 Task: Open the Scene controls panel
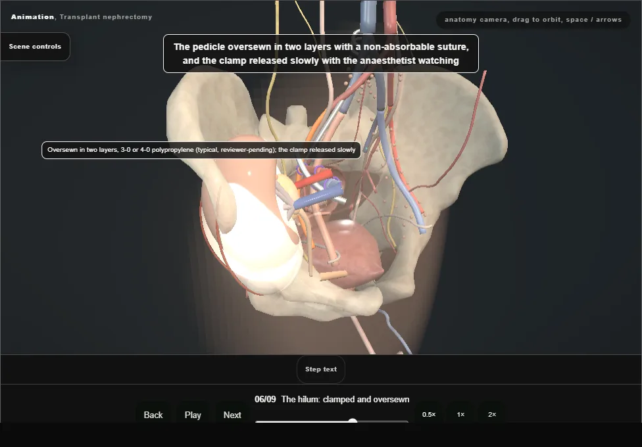click(36, 47)
